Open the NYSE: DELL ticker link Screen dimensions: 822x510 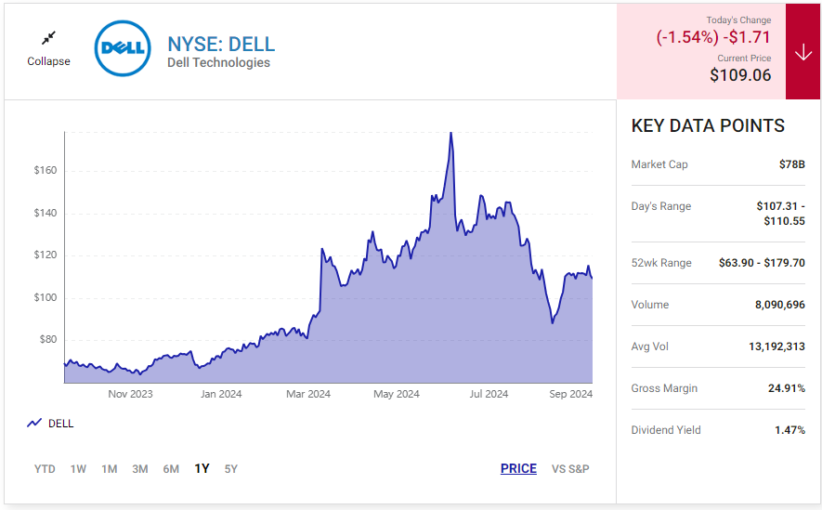click(x=221, y=44)
